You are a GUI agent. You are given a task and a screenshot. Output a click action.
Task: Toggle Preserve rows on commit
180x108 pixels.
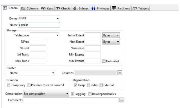point(29,85)
